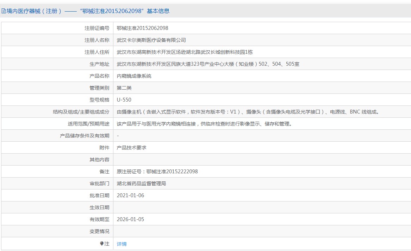This screenshot has height=251, width=411.
Task: Click the 注册人名称 label
Action: tap(97, 40)
